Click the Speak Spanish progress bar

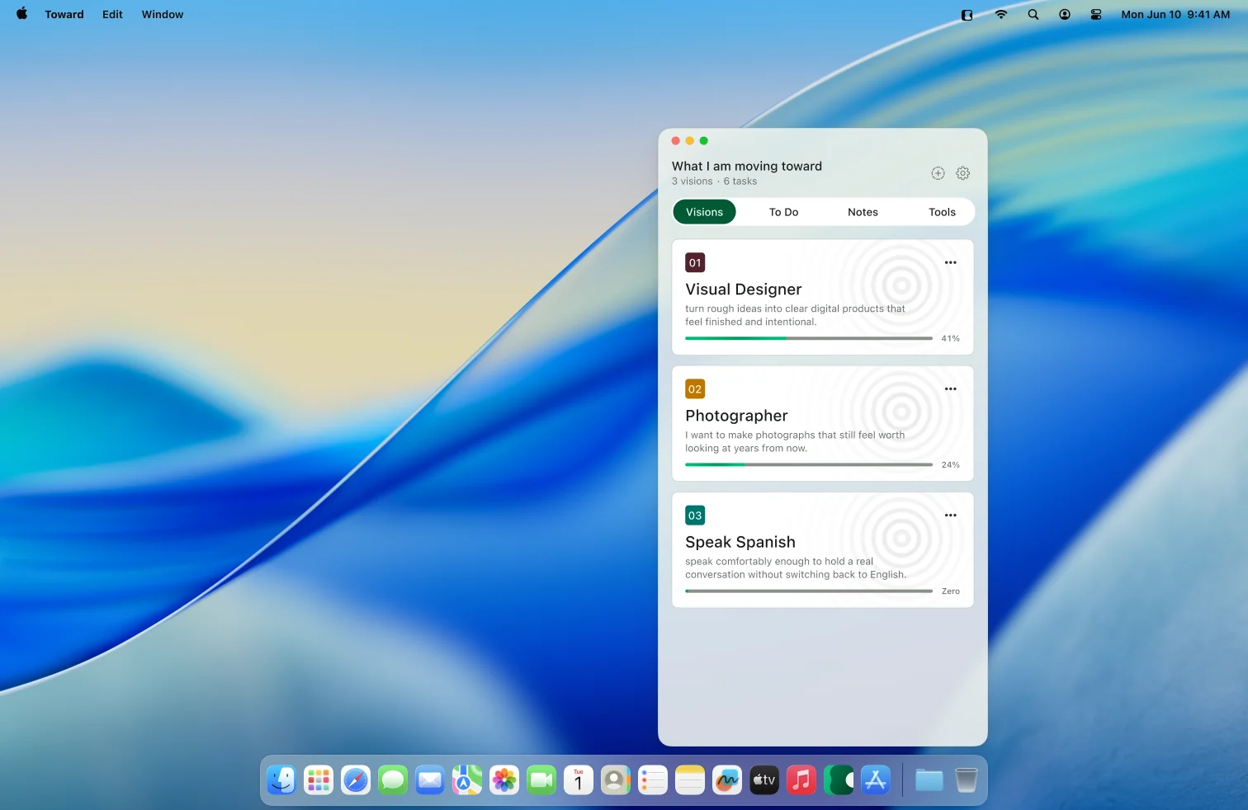(x=809, y=591)
